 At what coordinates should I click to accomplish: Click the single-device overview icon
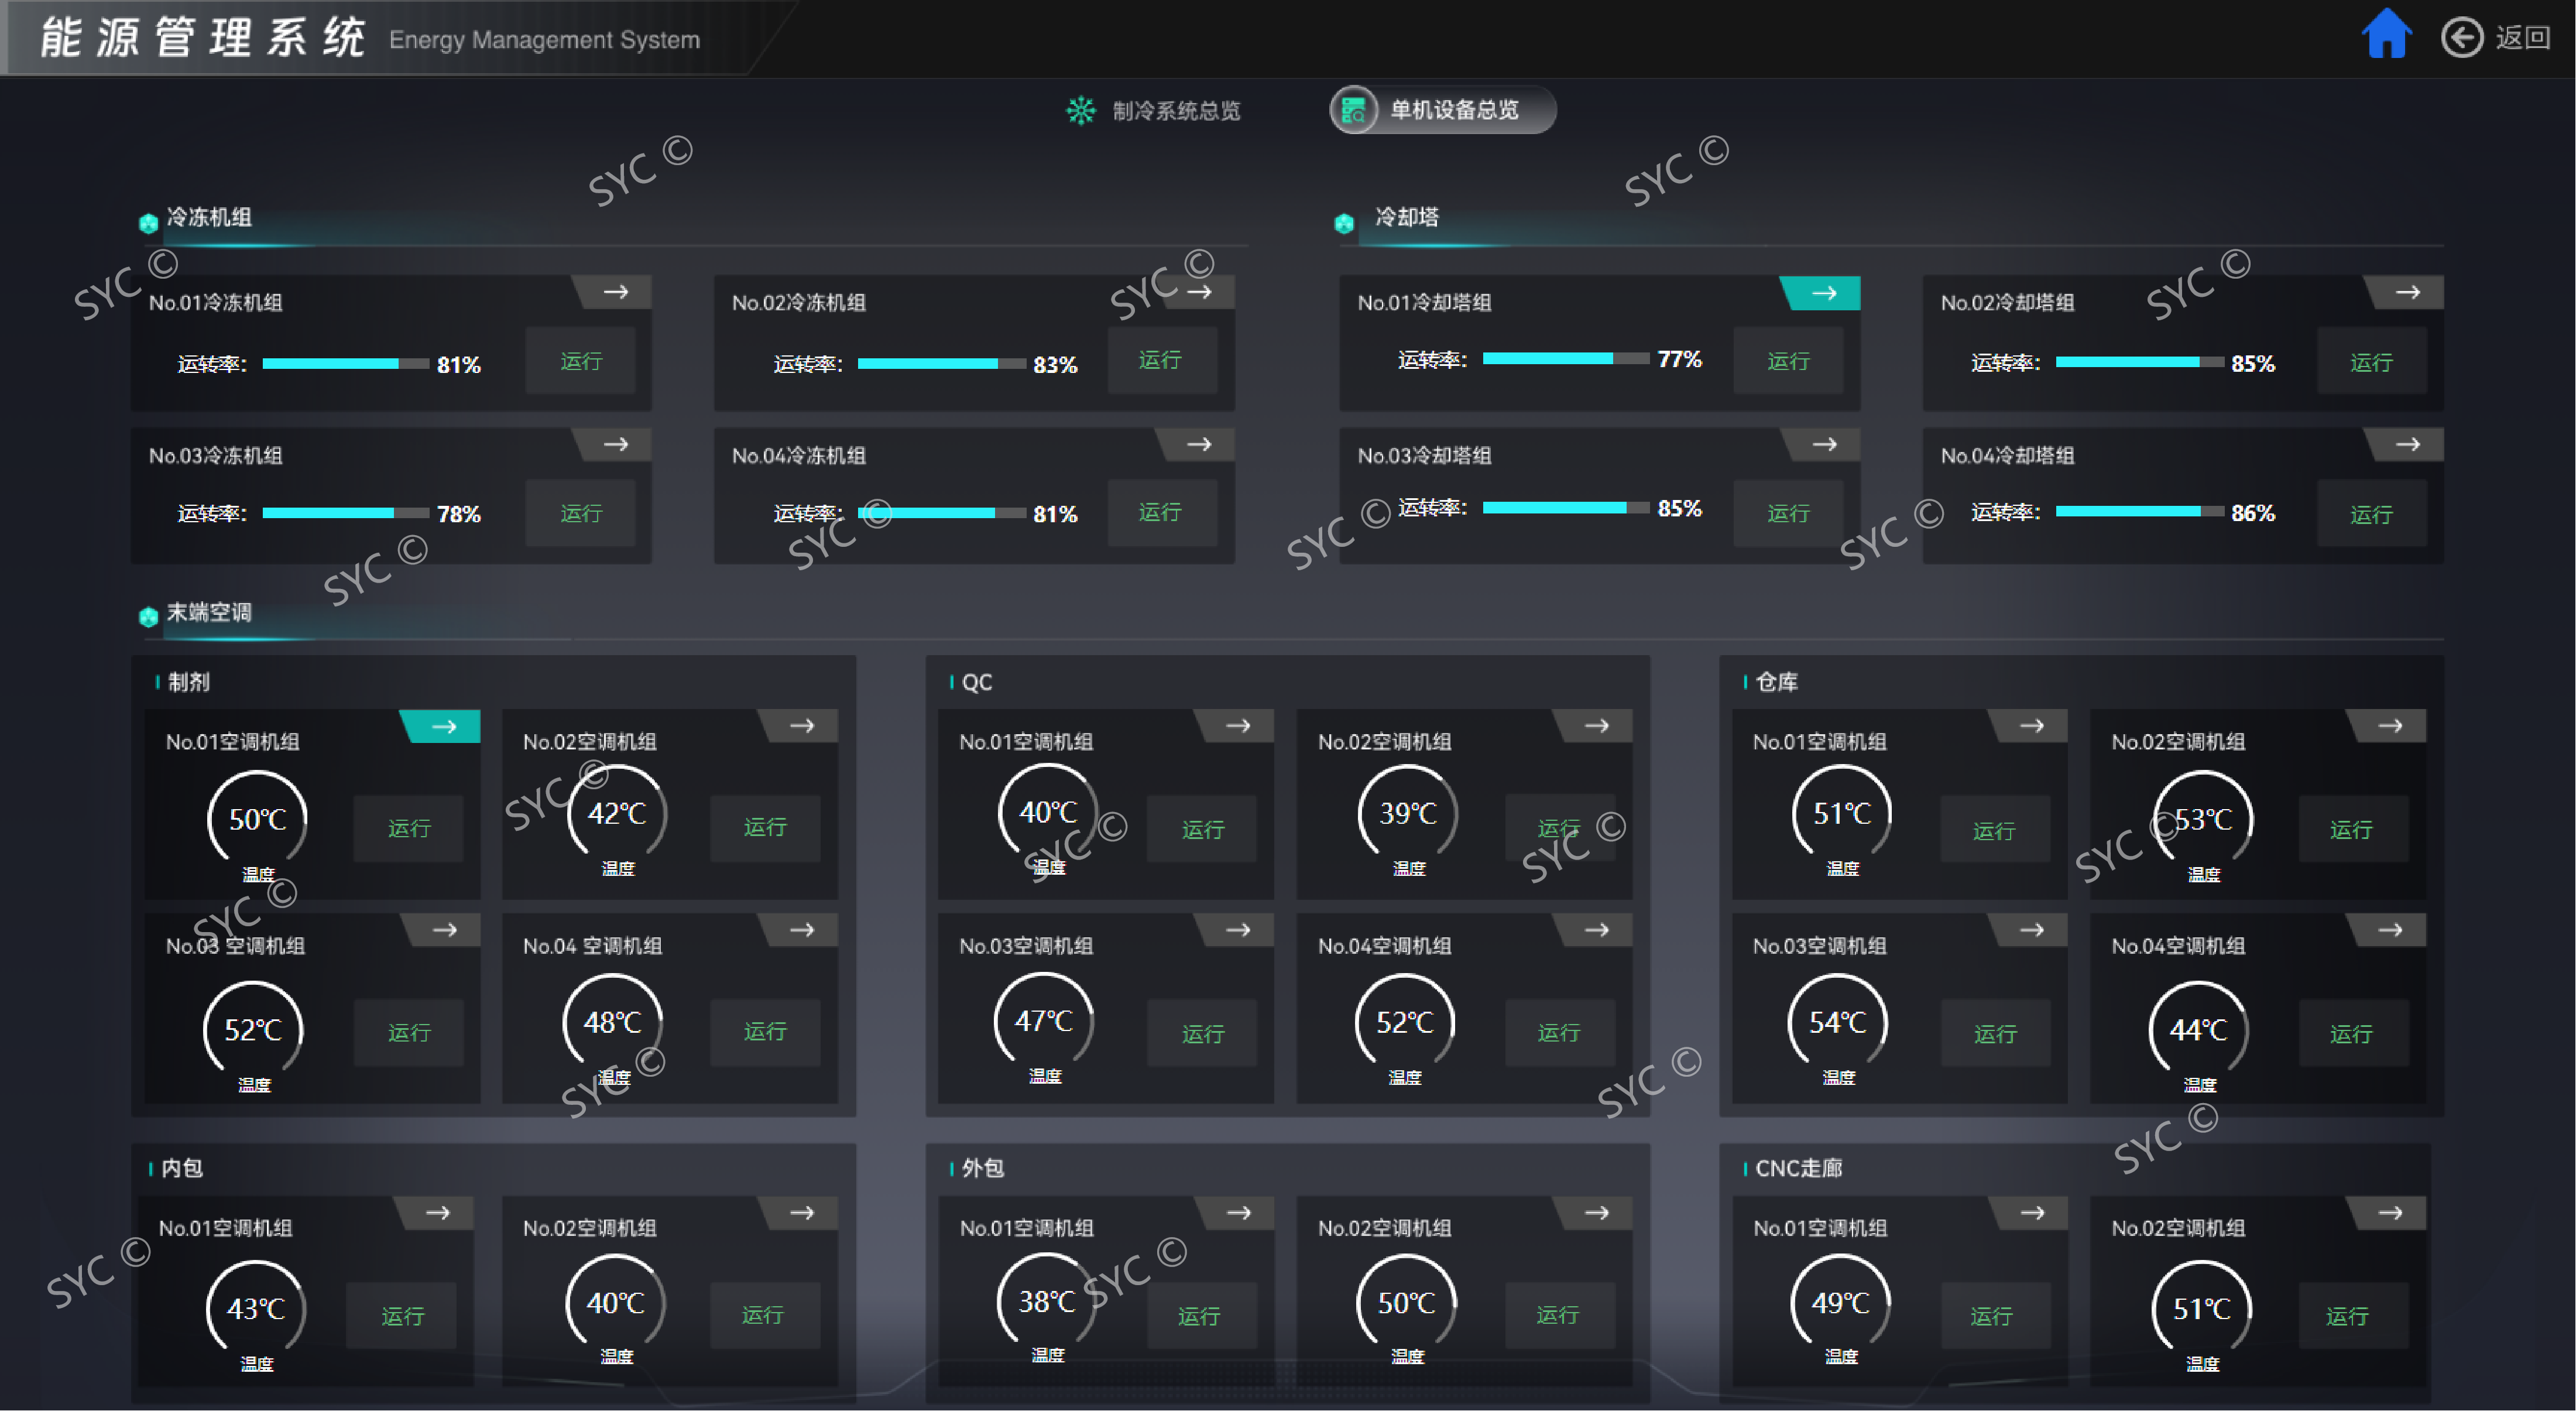coord(1353,110)
